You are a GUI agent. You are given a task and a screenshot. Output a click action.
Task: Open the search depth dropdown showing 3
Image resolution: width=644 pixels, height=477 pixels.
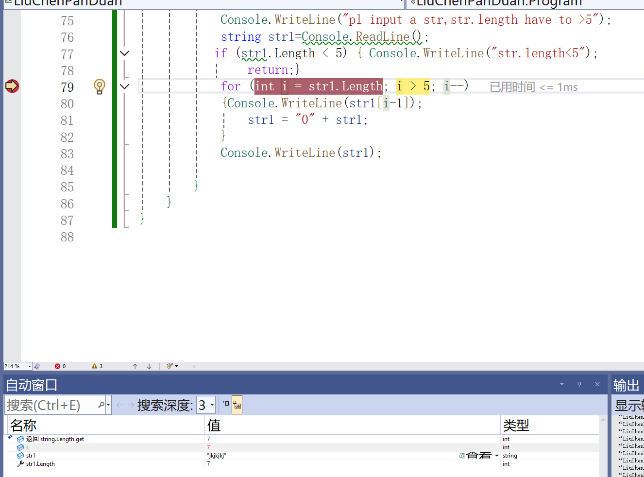(206, 405)
